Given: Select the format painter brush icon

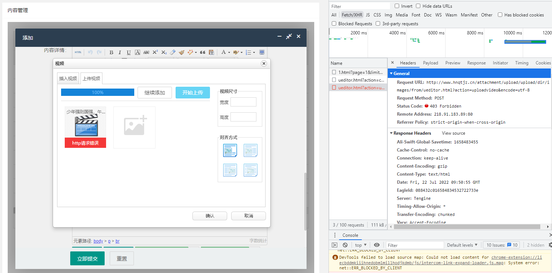Looking at the screenshot, I should point(181,52).
